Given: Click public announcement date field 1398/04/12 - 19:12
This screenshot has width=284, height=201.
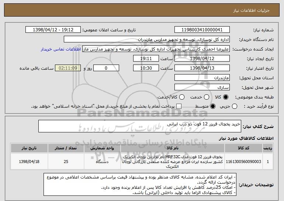Looking at the screenshot, I should [53, 30].
